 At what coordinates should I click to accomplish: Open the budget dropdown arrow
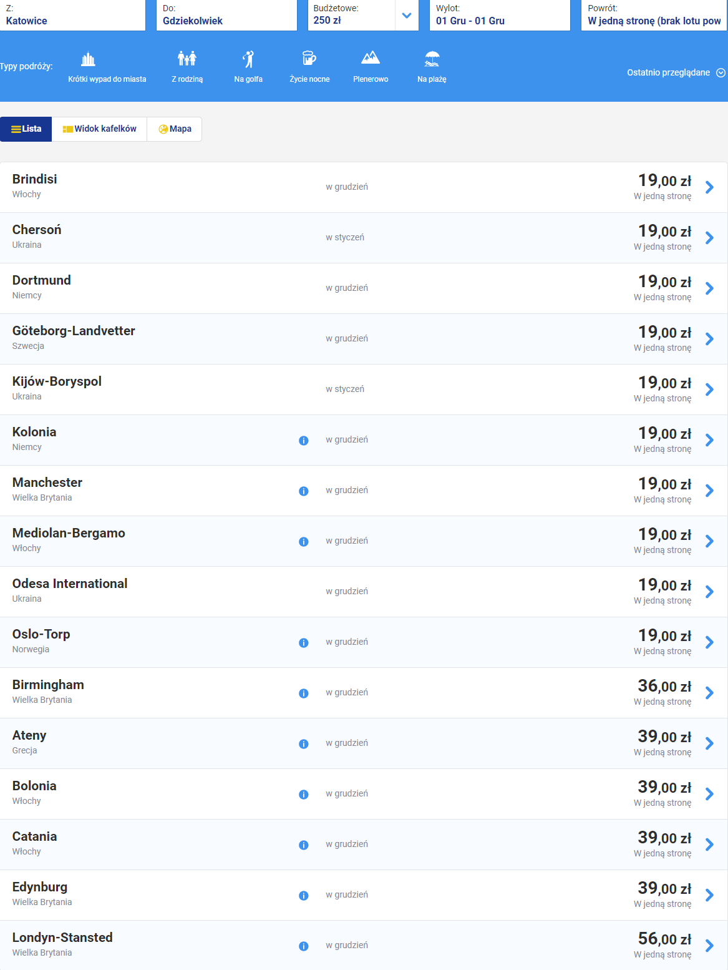pos(407,16)
